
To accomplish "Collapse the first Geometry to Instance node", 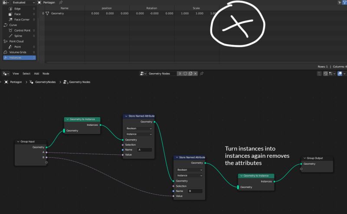I will 68,119.
